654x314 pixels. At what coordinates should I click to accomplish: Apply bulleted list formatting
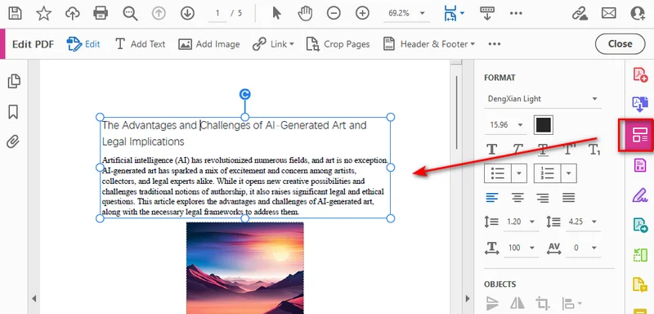498,173
